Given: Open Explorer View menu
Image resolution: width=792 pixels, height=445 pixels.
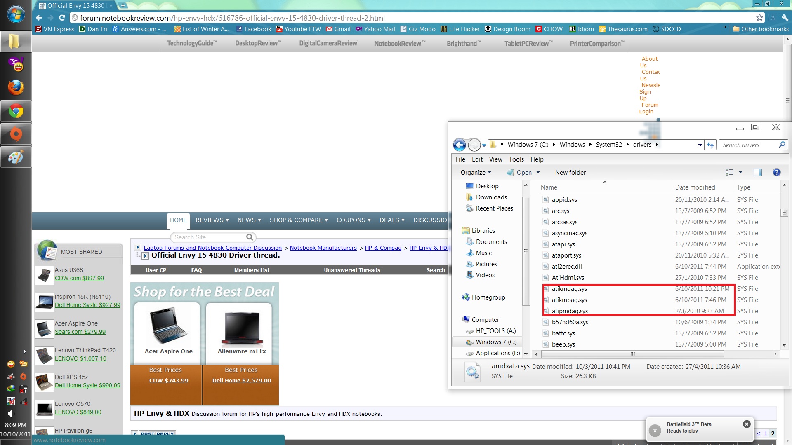Looking at the screenshot, I should [495, 159].
